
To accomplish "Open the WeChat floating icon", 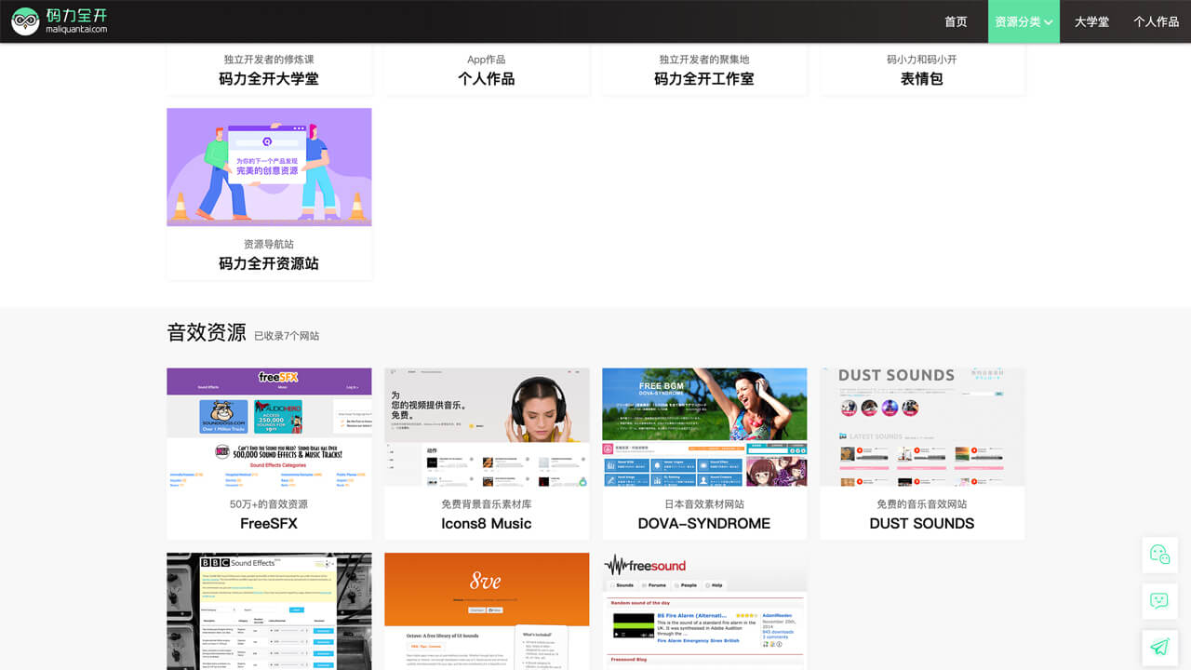I will click(x=1159, y=555).
